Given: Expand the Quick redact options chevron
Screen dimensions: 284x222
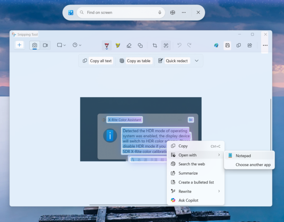Looking at the screenshot, I should point(197,61).
